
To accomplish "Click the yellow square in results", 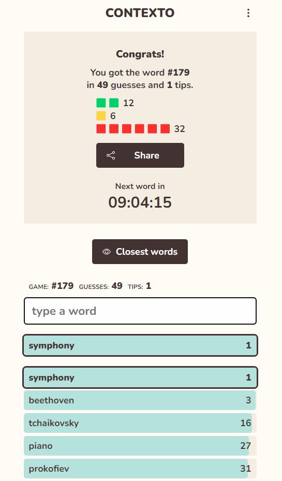I will pyautogui.click(x=101, y=115).
